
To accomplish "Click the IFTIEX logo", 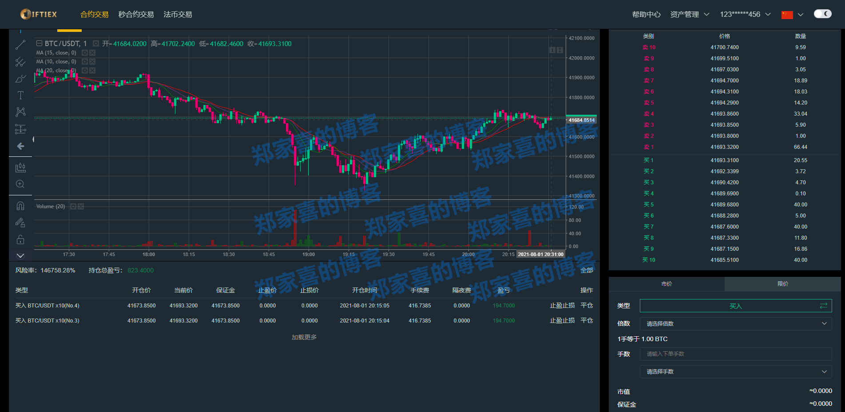I will click(x=39, y=14).
